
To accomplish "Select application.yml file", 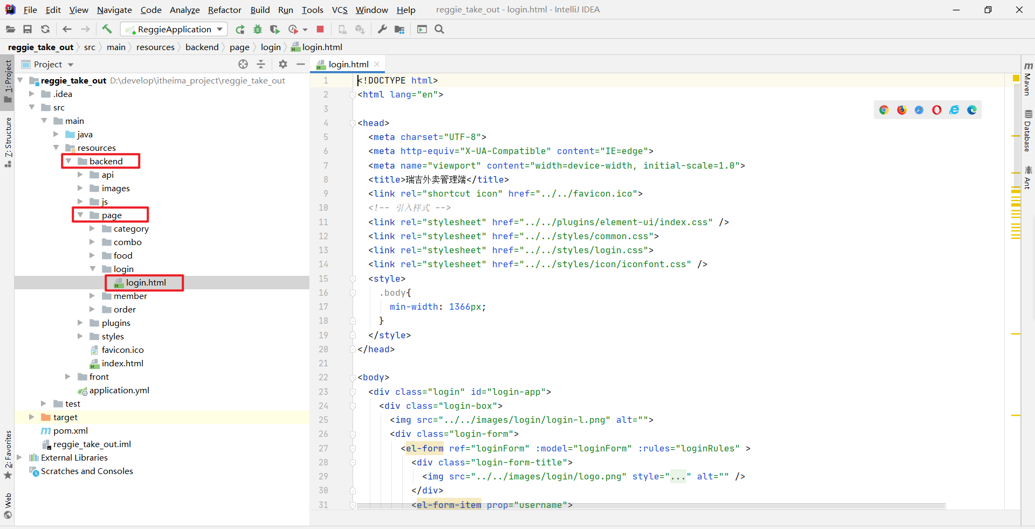I will click(119, 390).
